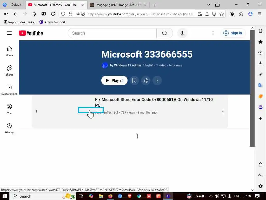Viewport: 266px width, 200px height.
Task: Open the You section
Action: 9,109
